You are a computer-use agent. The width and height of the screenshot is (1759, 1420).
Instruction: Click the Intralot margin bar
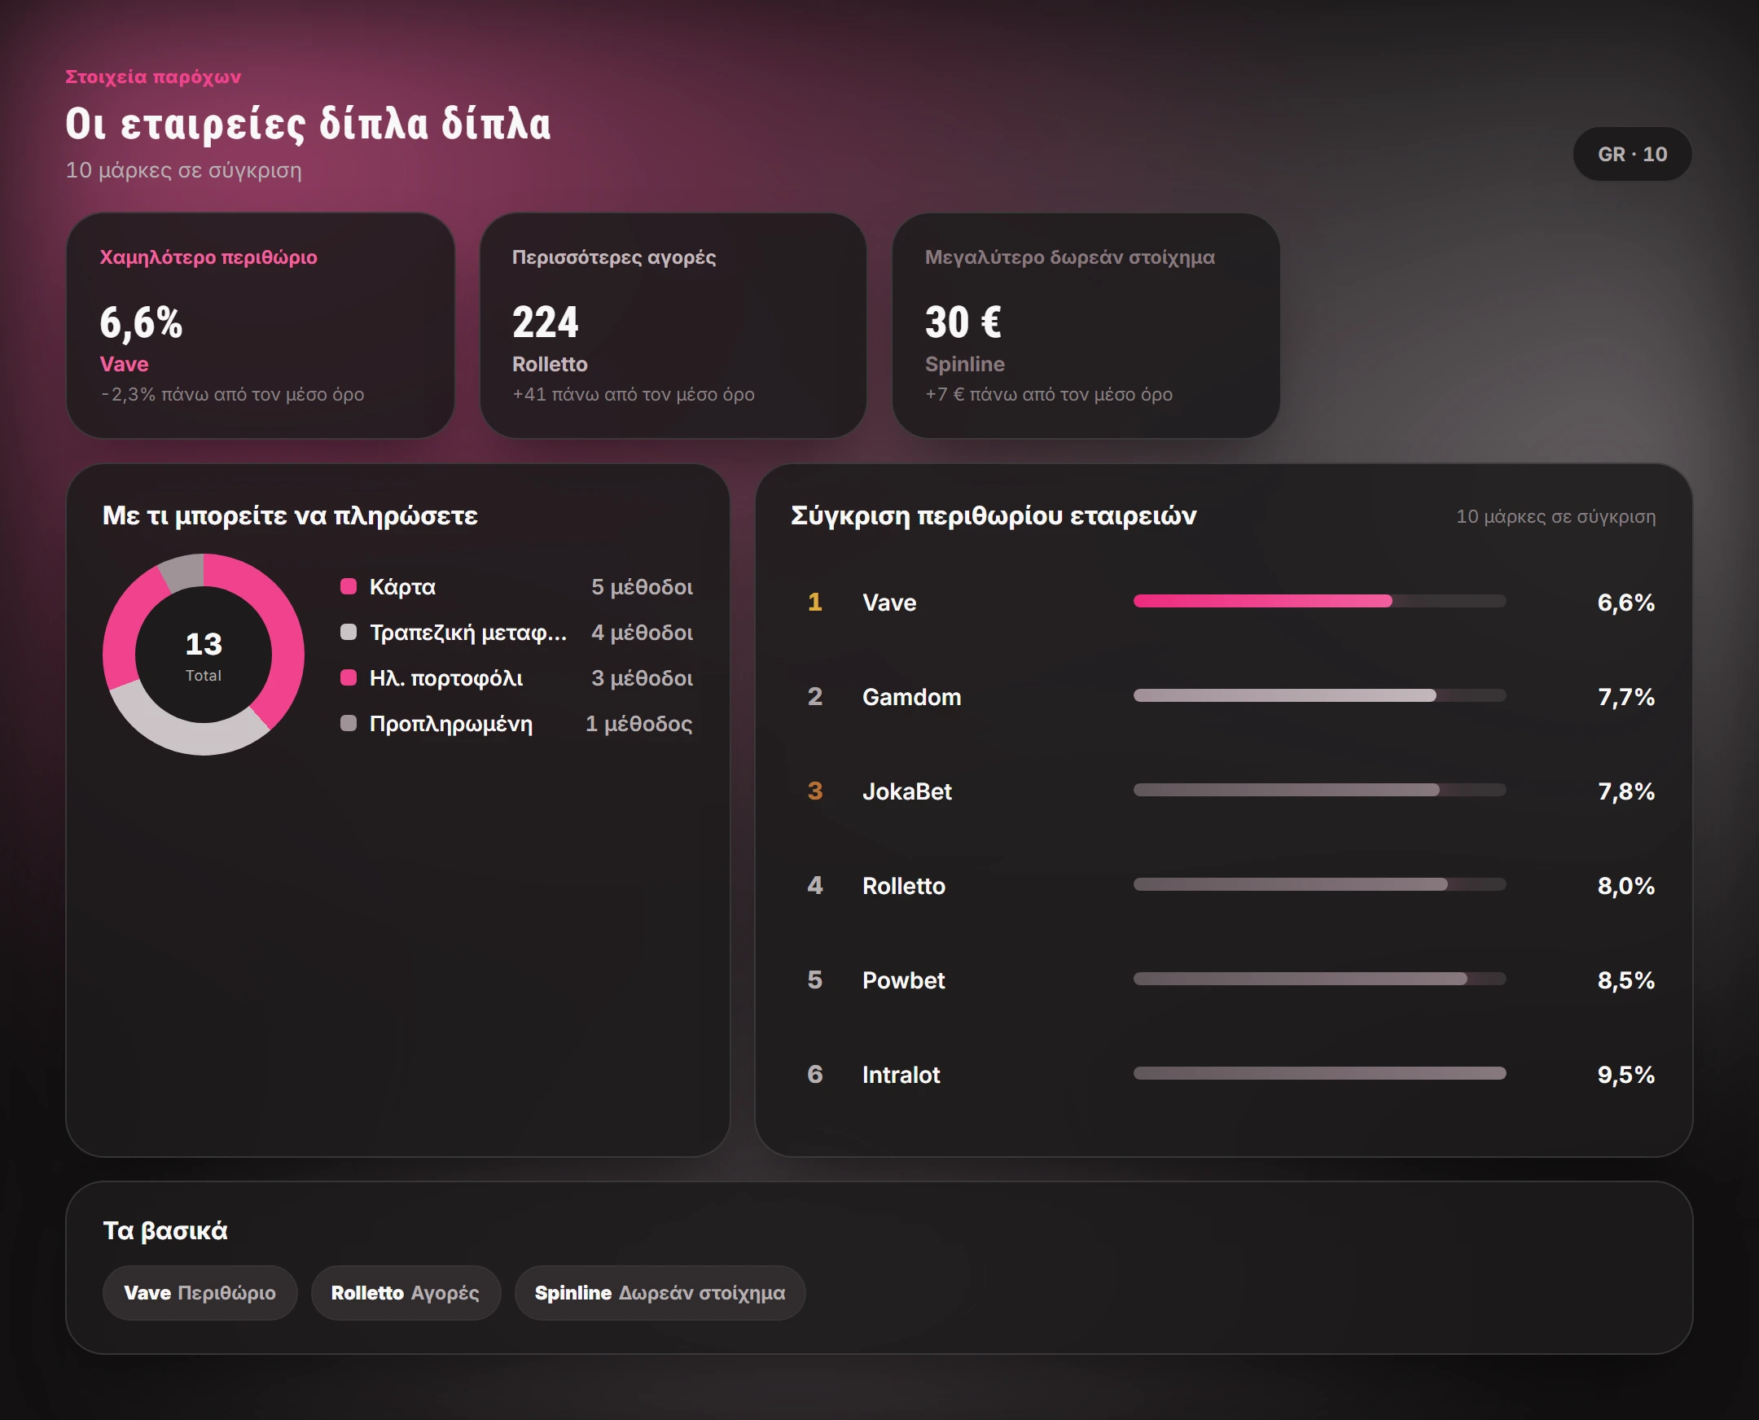[x=1318, y=1073]
